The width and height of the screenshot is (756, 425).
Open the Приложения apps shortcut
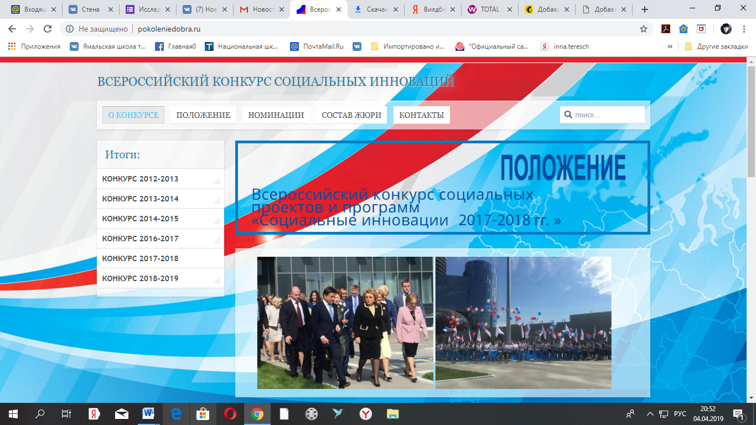(x=34, y=46)
